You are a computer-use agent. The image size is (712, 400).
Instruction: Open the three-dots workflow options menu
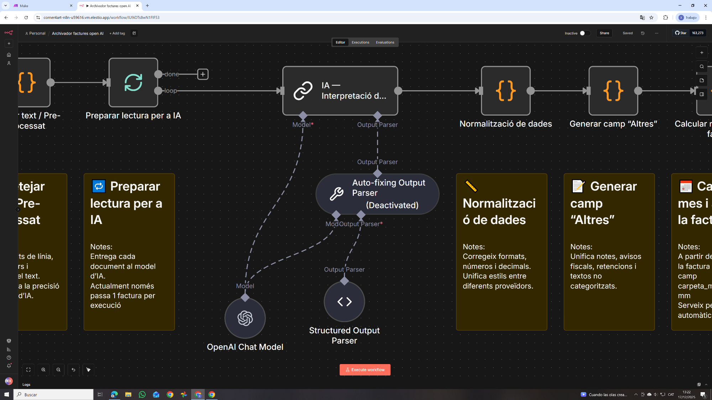(656, 33)
